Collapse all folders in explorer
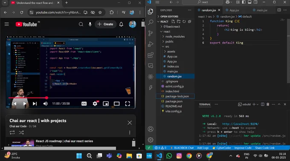 [189, 22]
